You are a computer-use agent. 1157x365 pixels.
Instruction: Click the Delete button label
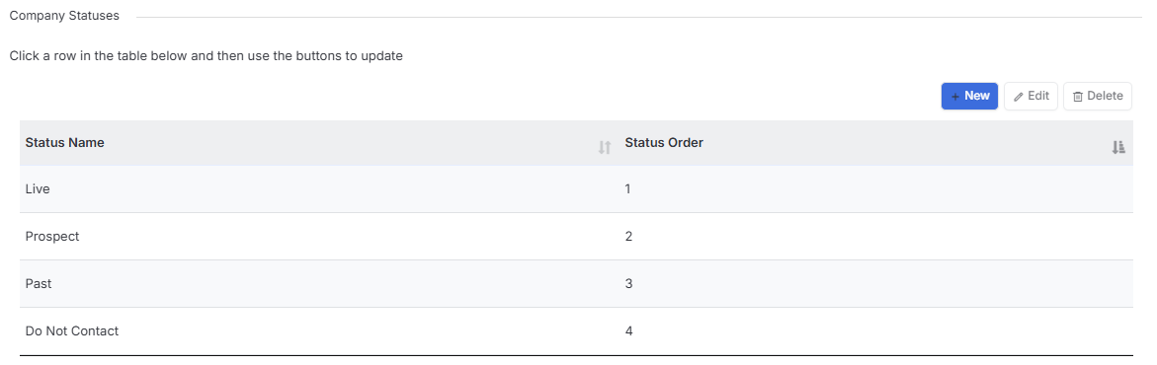(x=1105, y=96)
